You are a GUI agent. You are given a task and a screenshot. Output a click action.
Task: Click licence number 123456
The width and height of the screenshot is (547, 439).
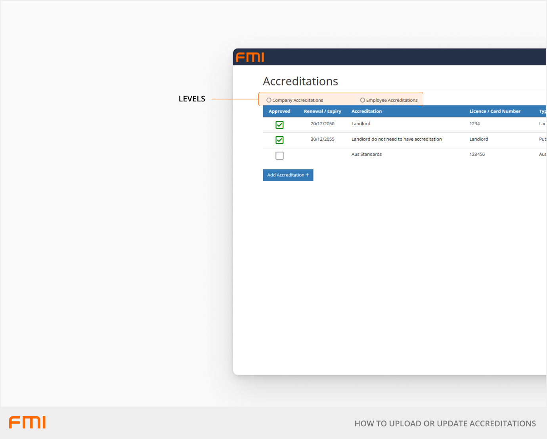(x=477, y=155)
